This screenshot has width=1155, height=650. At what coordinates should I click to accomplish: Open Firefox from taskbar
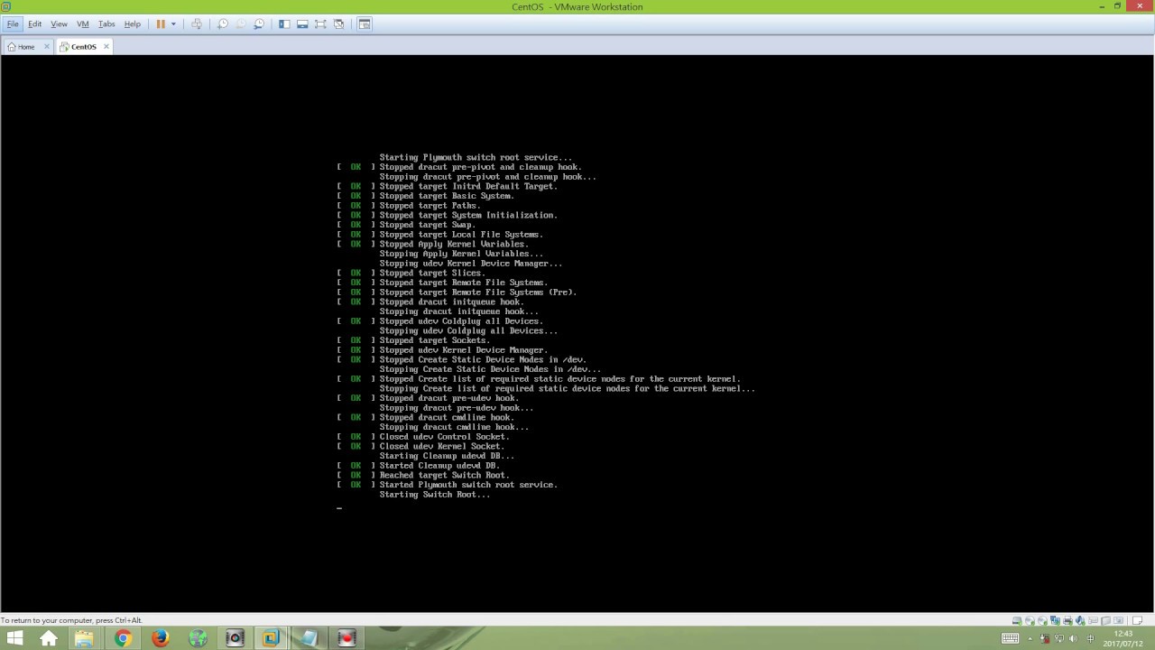[161, 638]
